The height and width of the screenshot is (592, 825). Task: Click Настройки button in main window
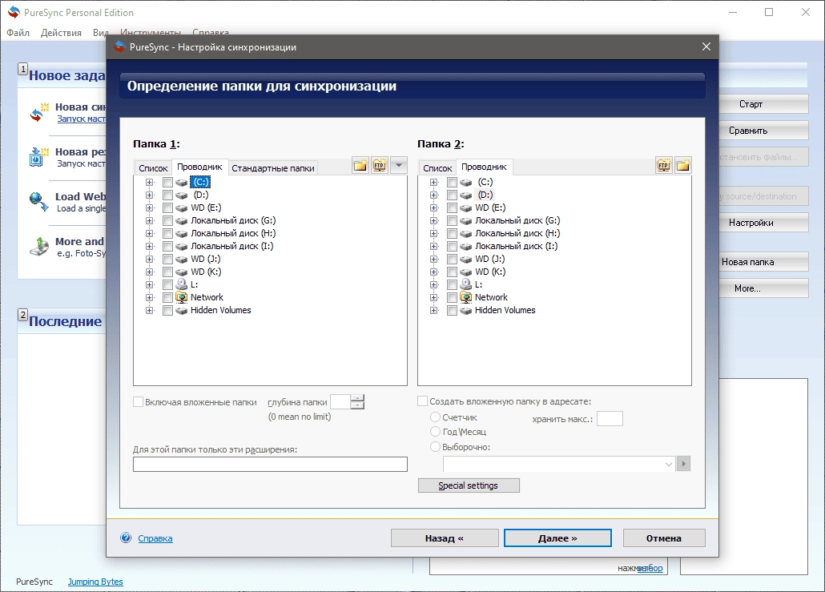click(x=763, y=223)
